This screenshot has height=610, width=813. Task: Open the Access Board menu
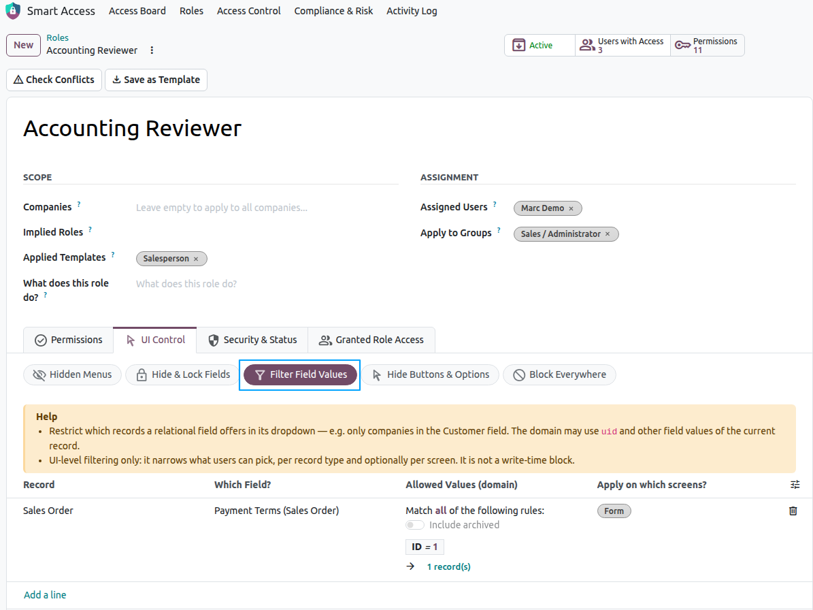[137, 11]
